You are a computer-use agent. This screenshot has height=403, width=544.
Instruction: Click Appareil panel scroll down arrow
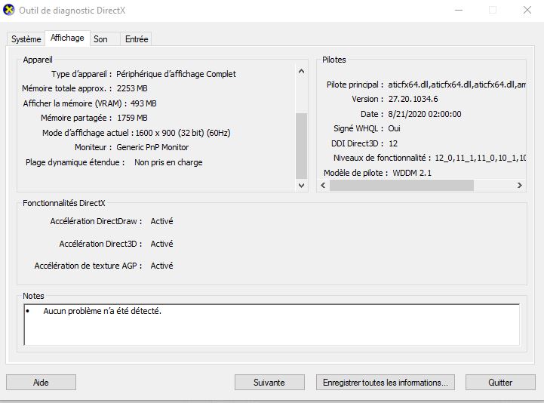pos(301,186)
